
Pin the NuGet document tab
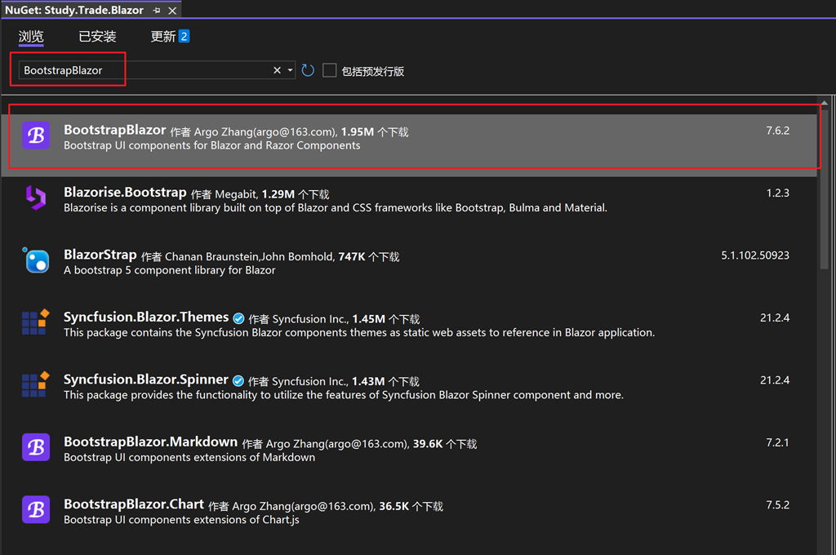tap(157, 10)
